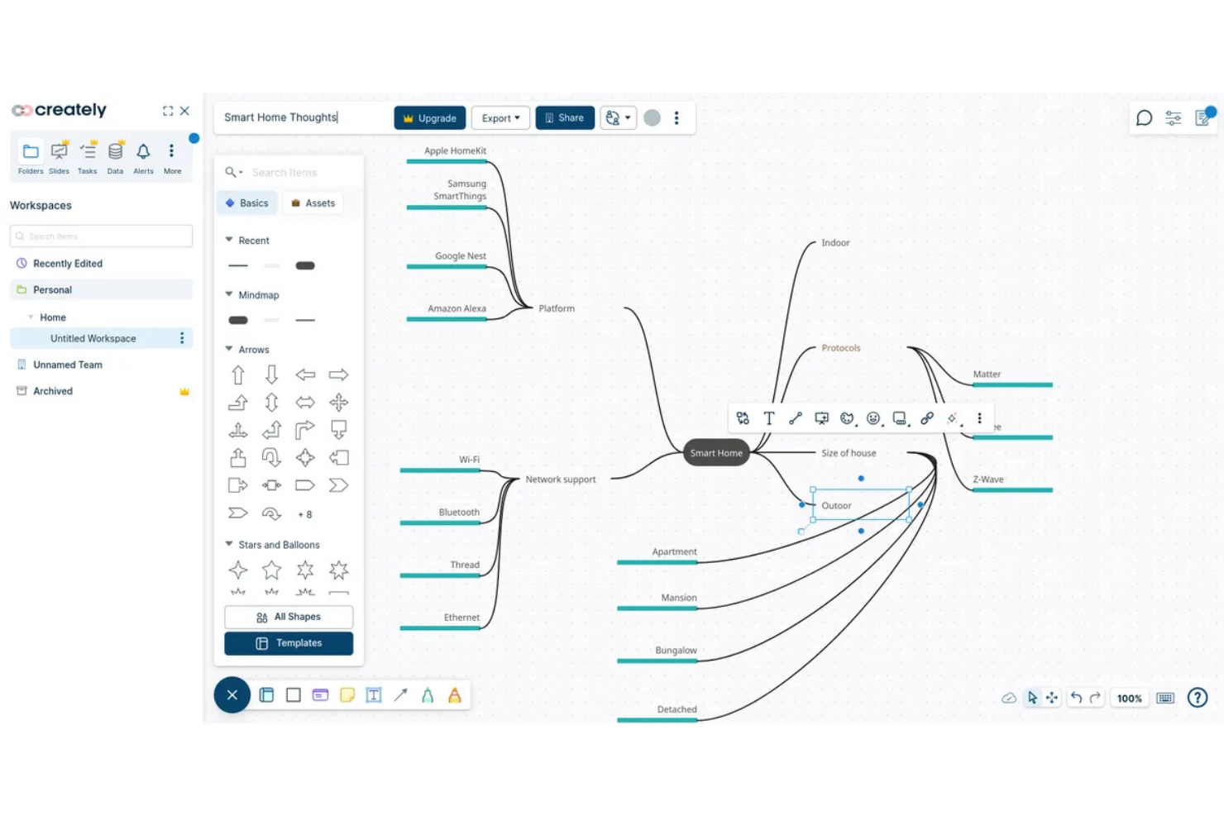
Task: Collapse the Stars and Balloons section
Action: click(x=229, y=544)
